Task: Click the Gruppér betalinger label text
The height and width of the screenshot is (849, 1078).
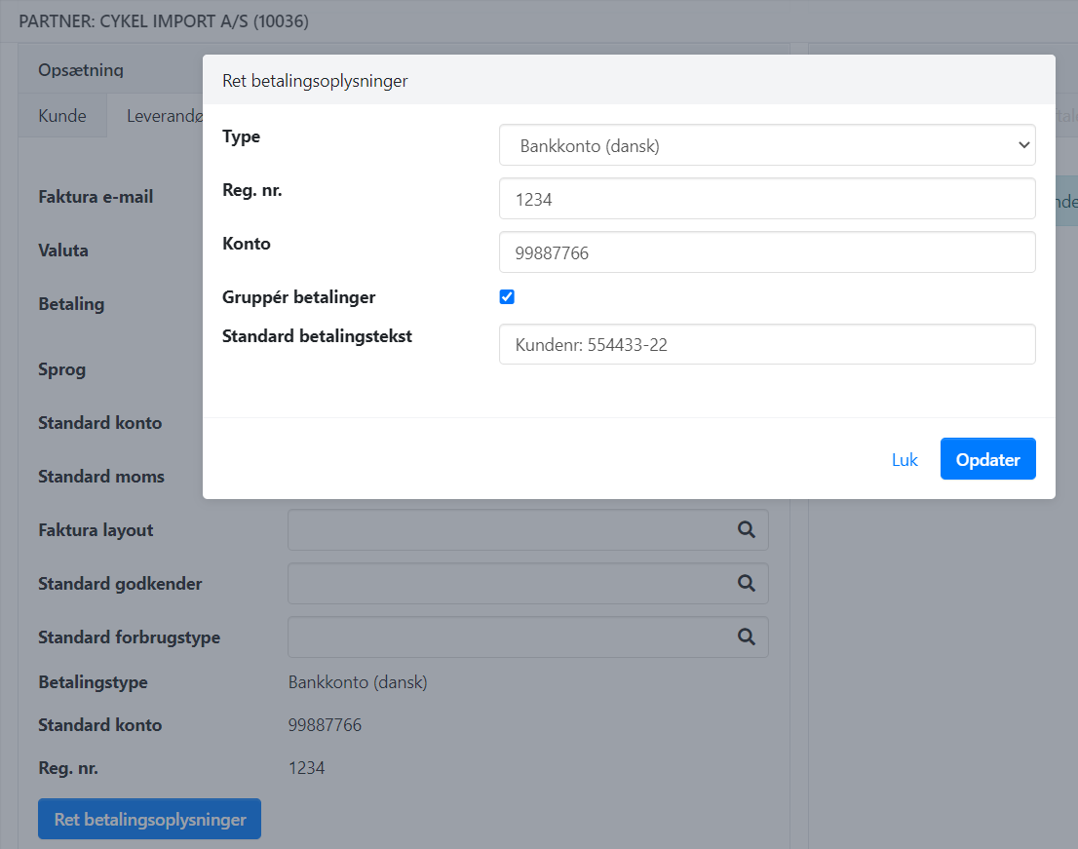Action: click(298, 297)
